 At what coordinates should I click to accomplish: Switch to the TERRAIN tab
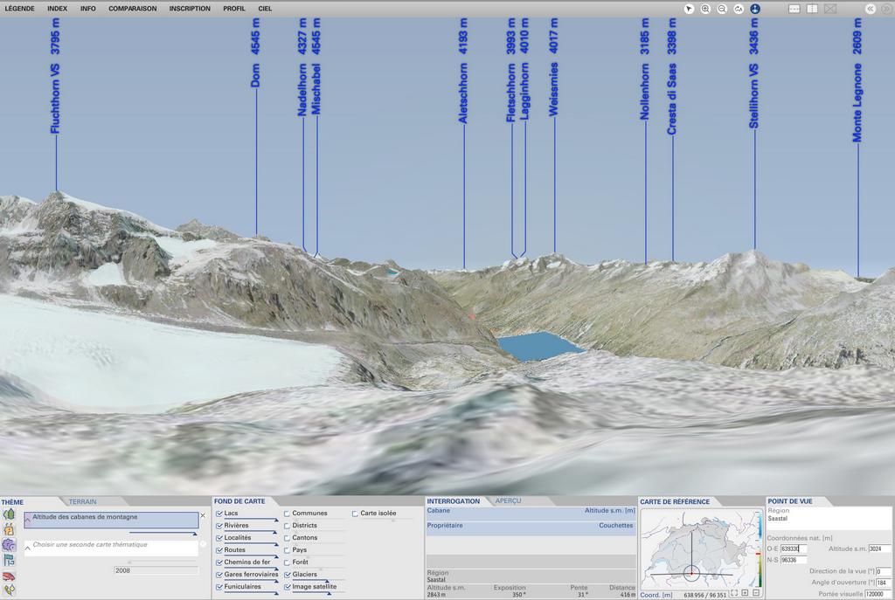coord(83,502)
